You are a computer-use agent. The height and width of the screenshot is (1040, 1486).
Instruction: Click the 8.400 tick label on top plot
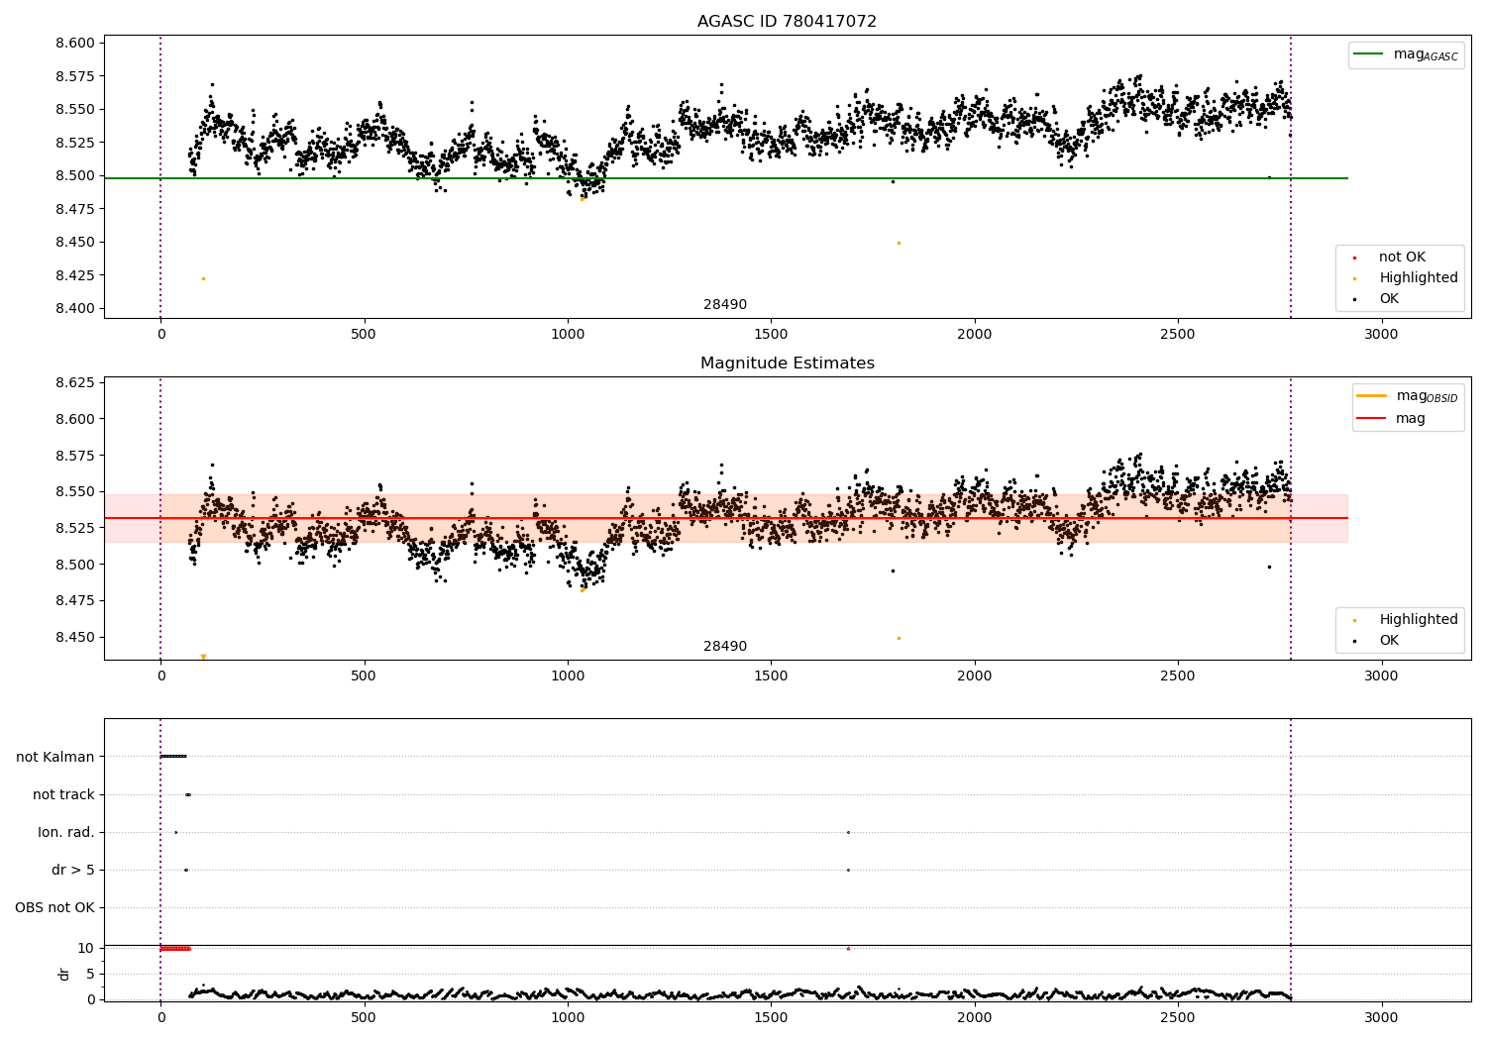(74, 308)
